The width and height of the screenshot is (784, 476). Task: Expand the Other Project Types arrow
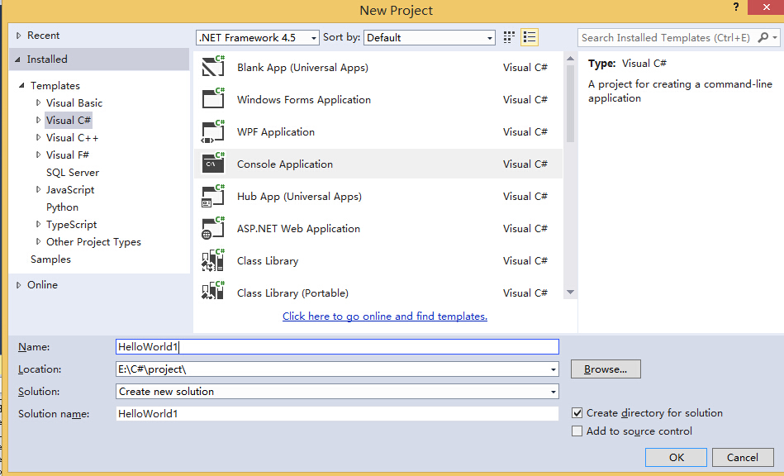(x=39, y=241)
